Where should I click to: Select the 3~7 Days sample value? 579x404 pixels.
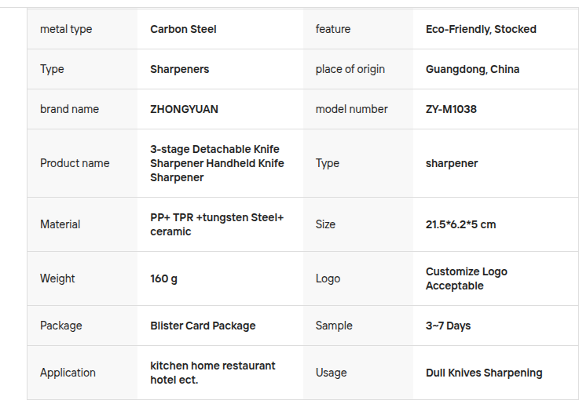pos(448,326)
